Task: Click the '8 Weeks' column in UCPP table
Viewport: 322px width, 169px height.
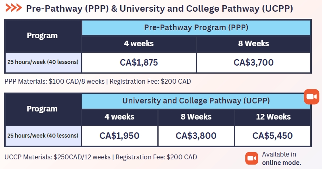Action: [196, 117]
